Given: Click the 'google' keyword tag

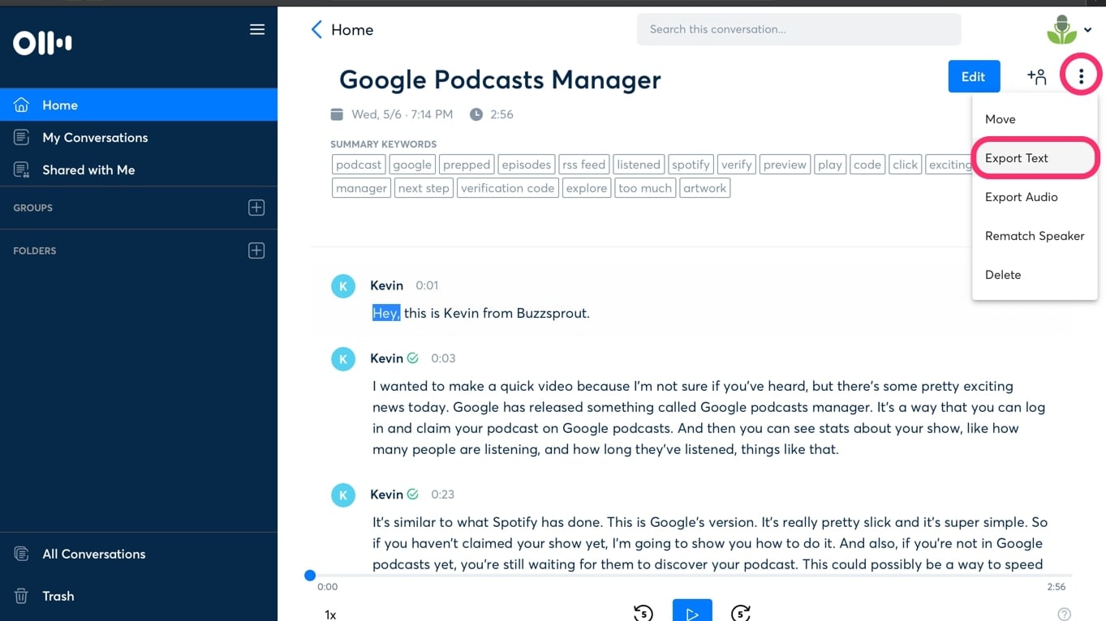Looking at the screenshot, I should [x=412, y=165].
